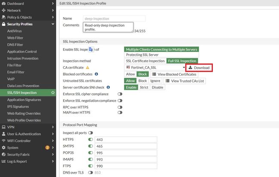Click the Dashboard speedometer icon

coord(3,3)
